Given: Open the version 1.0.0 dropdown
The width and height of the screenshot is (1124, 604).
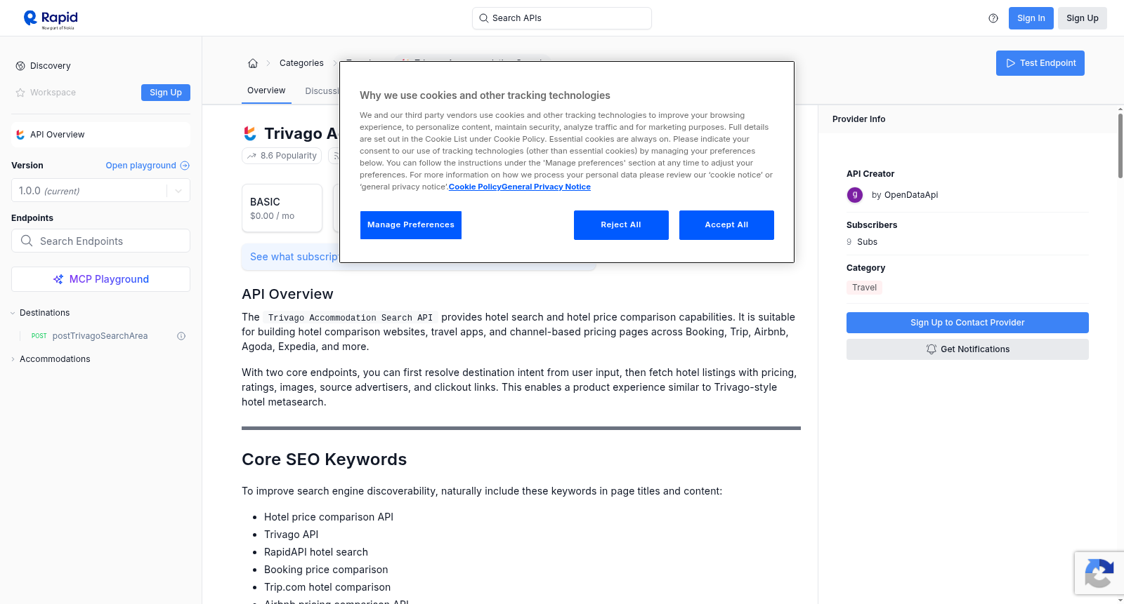Looking at the screenshot, I should (100, 191).
